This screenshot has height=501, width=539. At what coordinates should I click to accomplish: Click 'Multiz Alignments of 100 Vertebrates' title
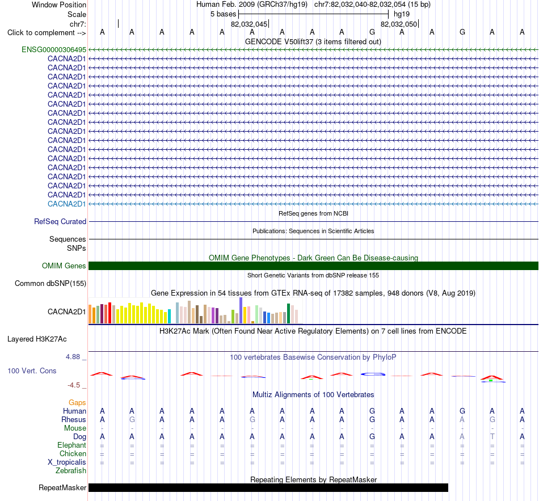313,395
